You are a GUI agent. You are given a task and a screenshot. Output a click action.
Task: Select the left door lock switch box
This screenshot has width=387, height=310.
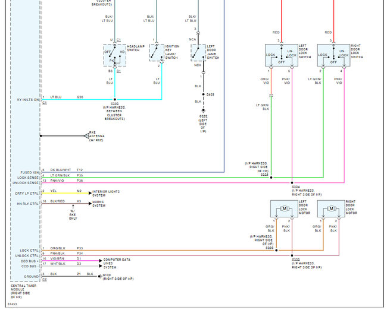[282, 55]
